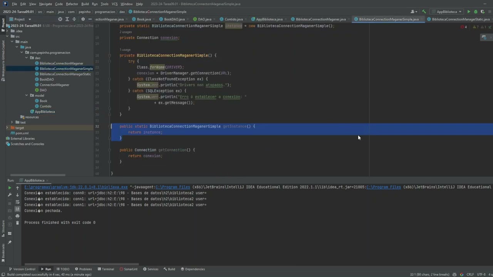This screenshot has width=493, height=277.
Task: Select Scratches and Consoles node
Action: point(25,144)
